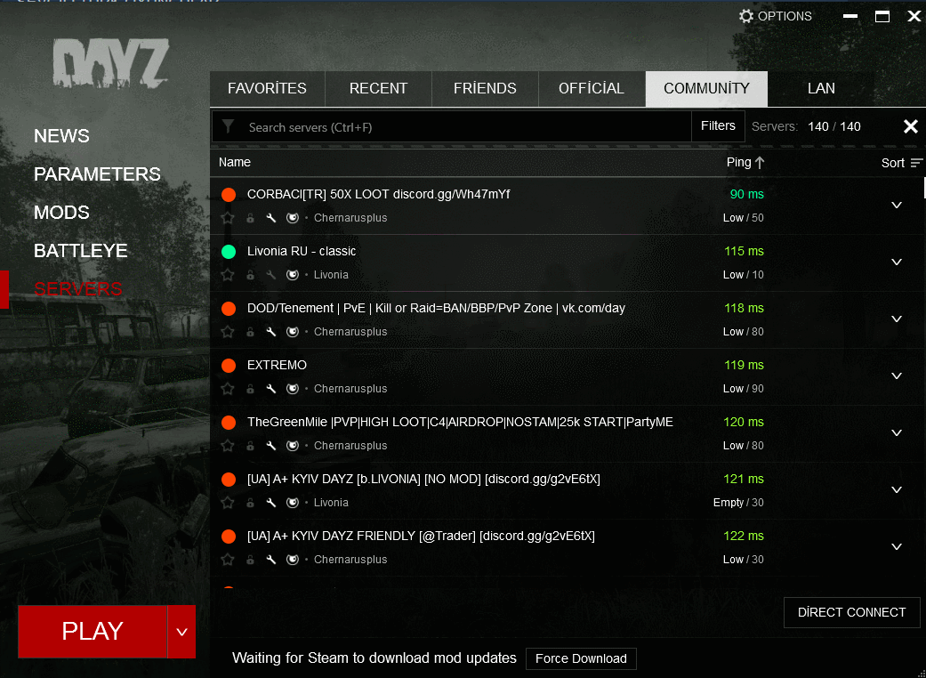Click the Filters button
This screenshot has width=926, height=678.
click(x=718, y=125)
